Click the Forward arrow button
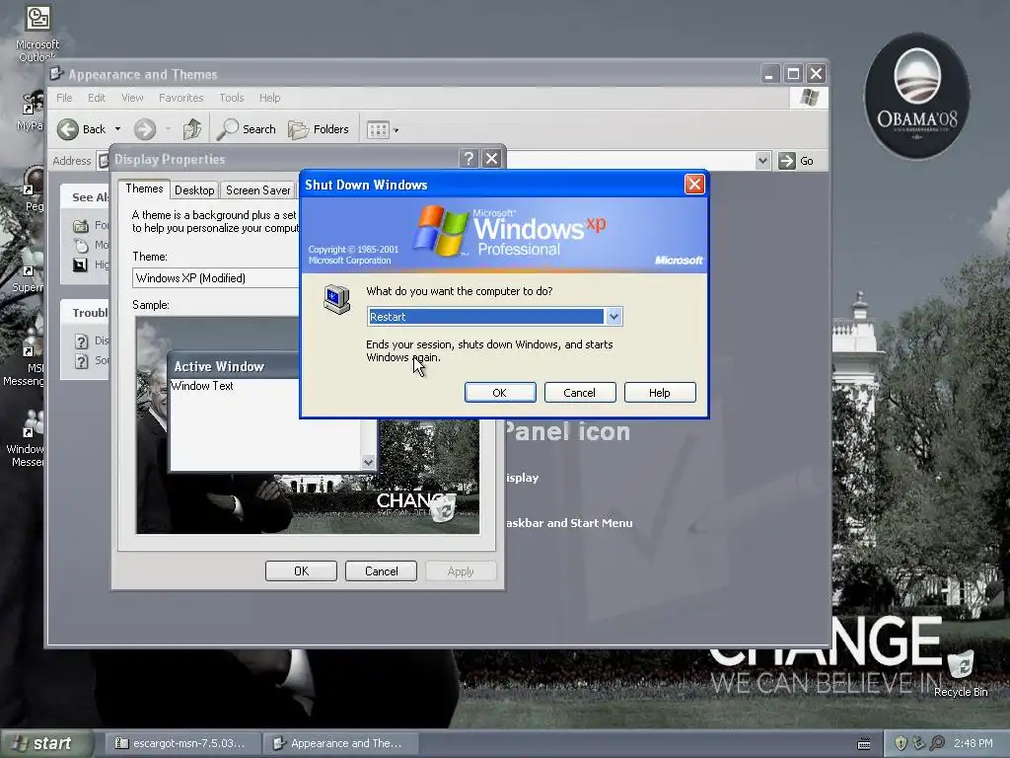This screenshot has width=1010, height=758. [x=145, y=129]
